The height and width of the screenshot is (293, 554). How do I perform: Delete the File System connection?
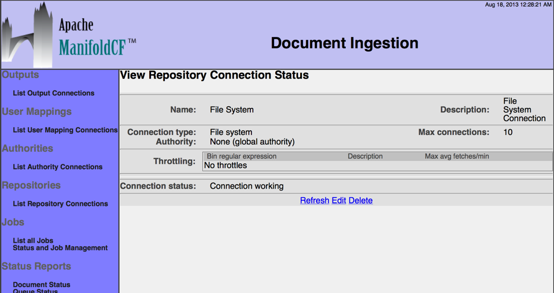tap(360, 200)
